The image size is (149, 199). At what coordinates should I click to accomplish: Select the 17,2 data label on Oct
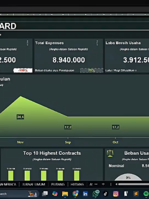coord(116,127)
